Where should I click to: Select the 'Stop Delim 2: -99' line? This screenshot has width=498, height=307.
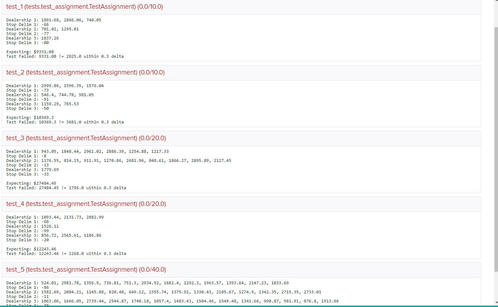[28, 231]
